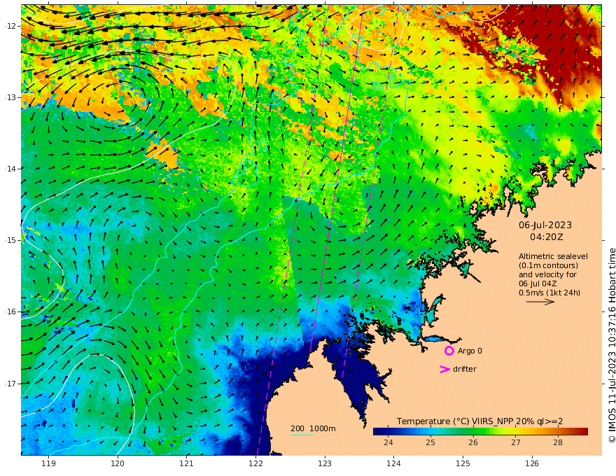Click the vertical IMOS Hobart time copyright text

click(611, 345)
